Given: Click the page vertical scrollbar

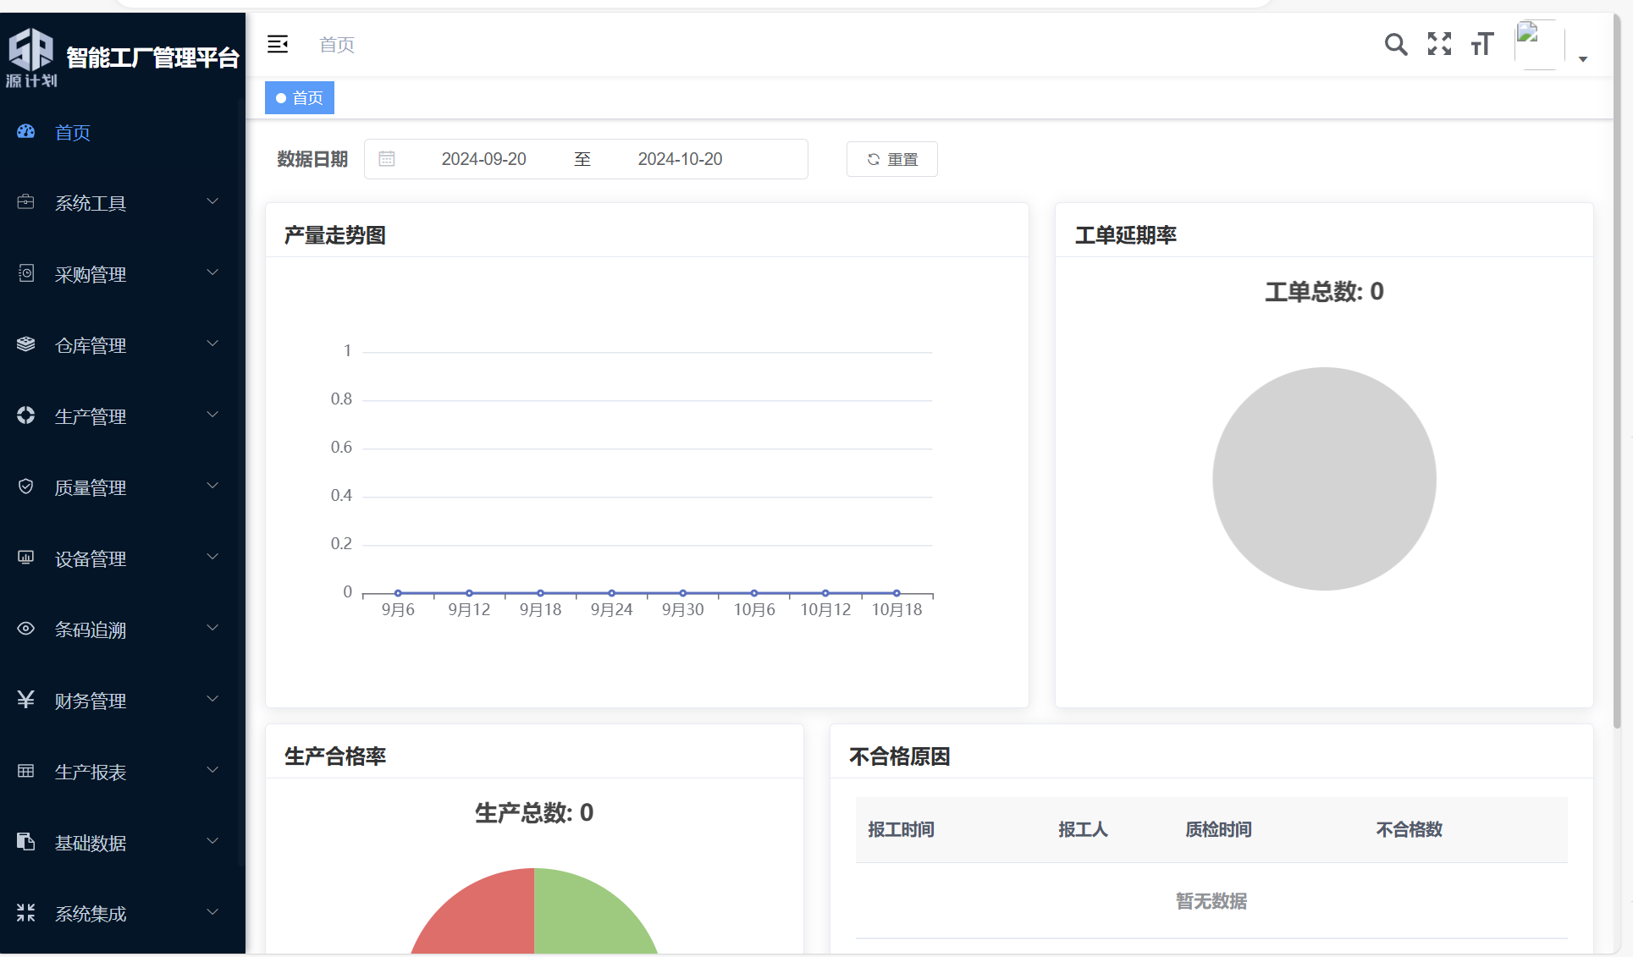Looking at the screenshot, I should click(1617, 372).
